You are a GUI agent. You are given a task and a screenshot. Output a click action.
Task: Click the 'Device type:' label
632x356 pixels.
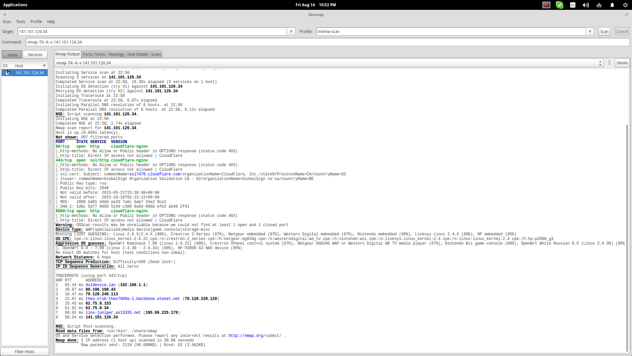pyautogui.click(x=69, y=230)
